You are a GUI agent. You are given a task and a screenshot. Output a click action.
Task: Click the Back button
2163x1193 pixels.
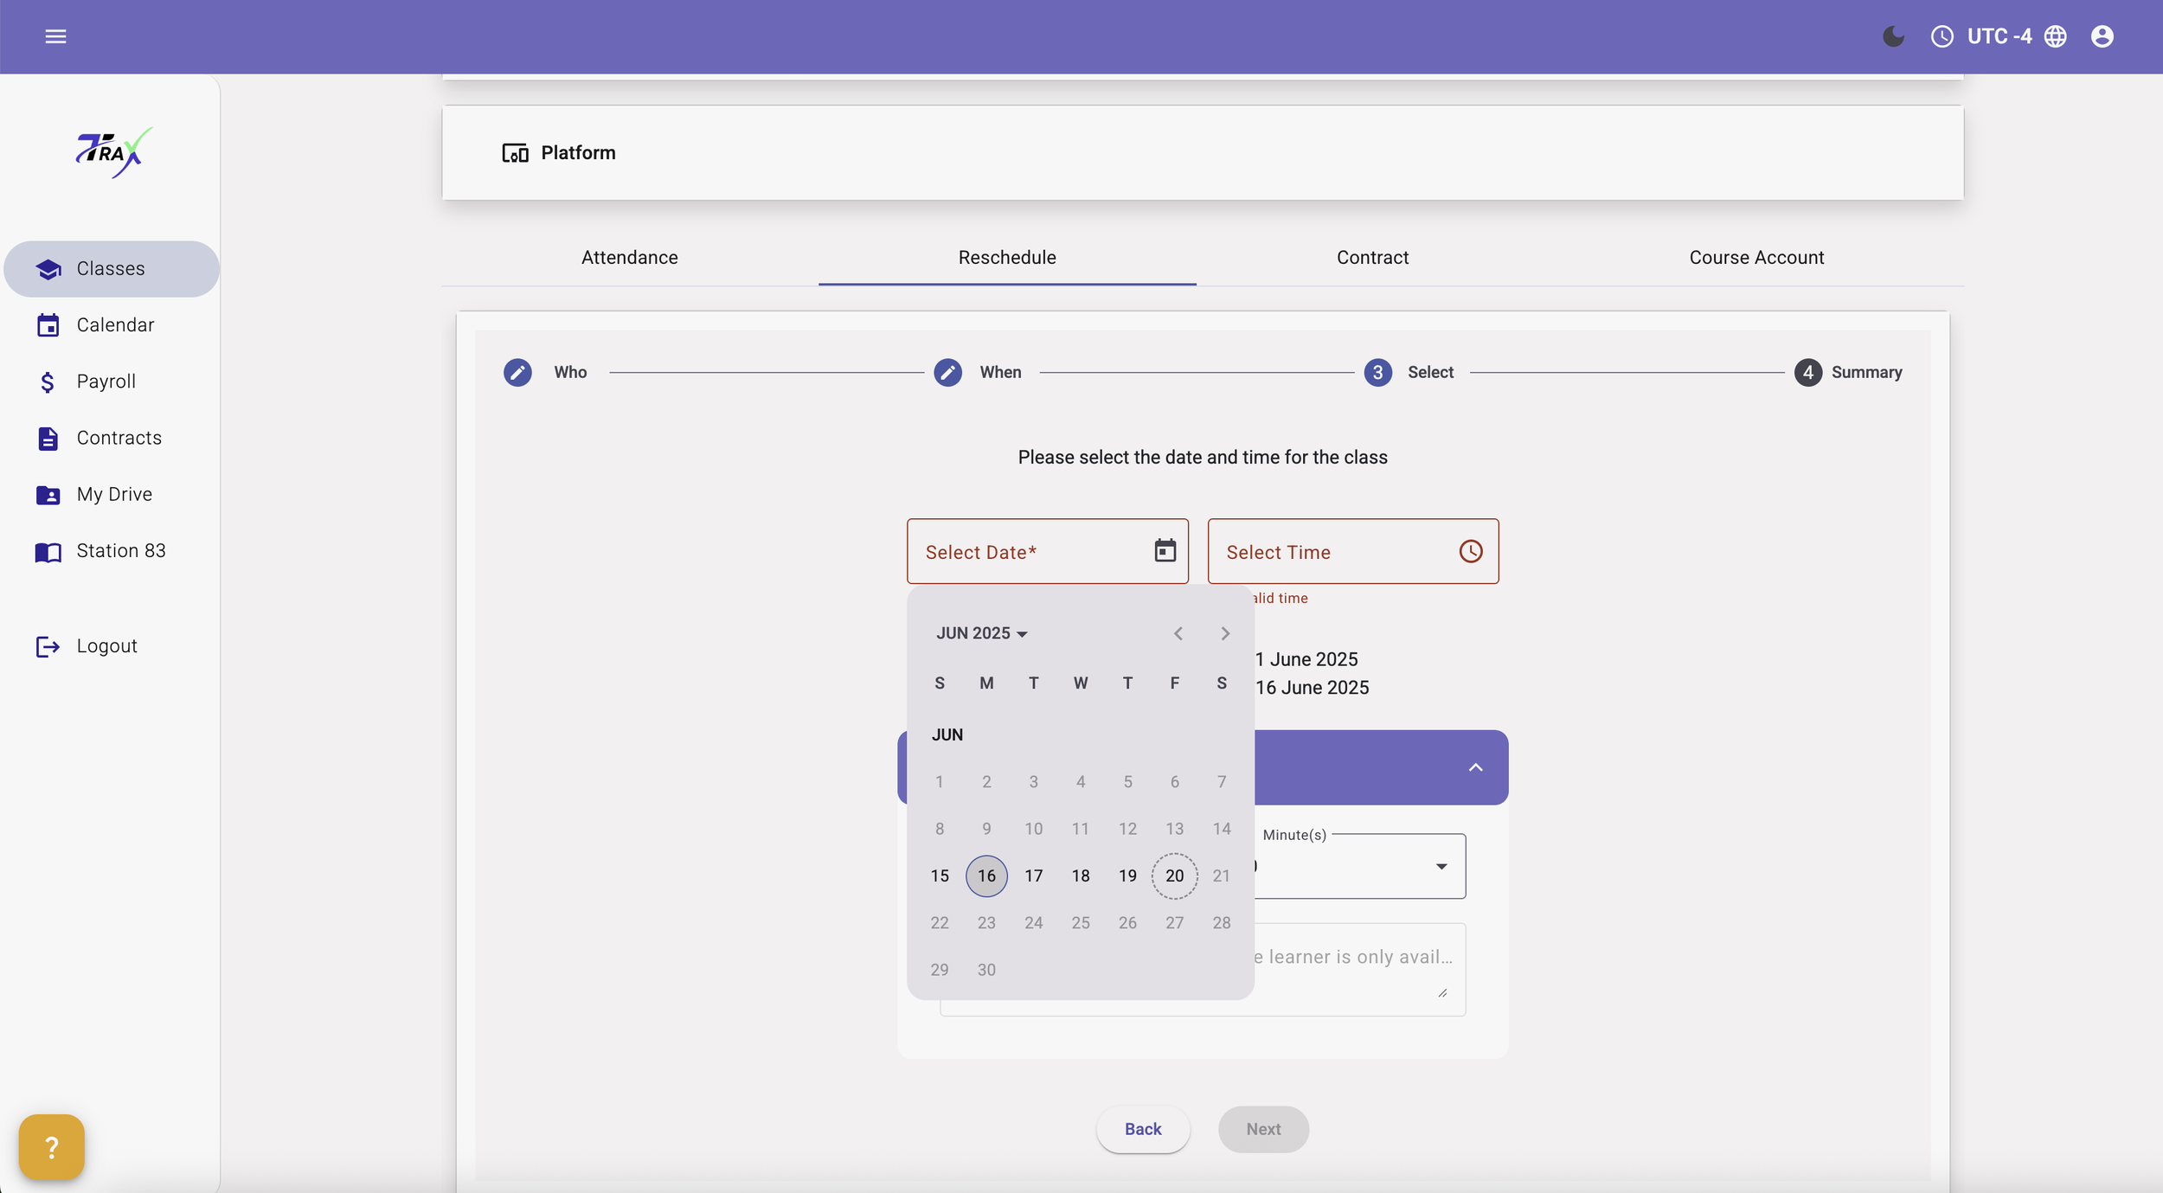pos(1143,1129)
